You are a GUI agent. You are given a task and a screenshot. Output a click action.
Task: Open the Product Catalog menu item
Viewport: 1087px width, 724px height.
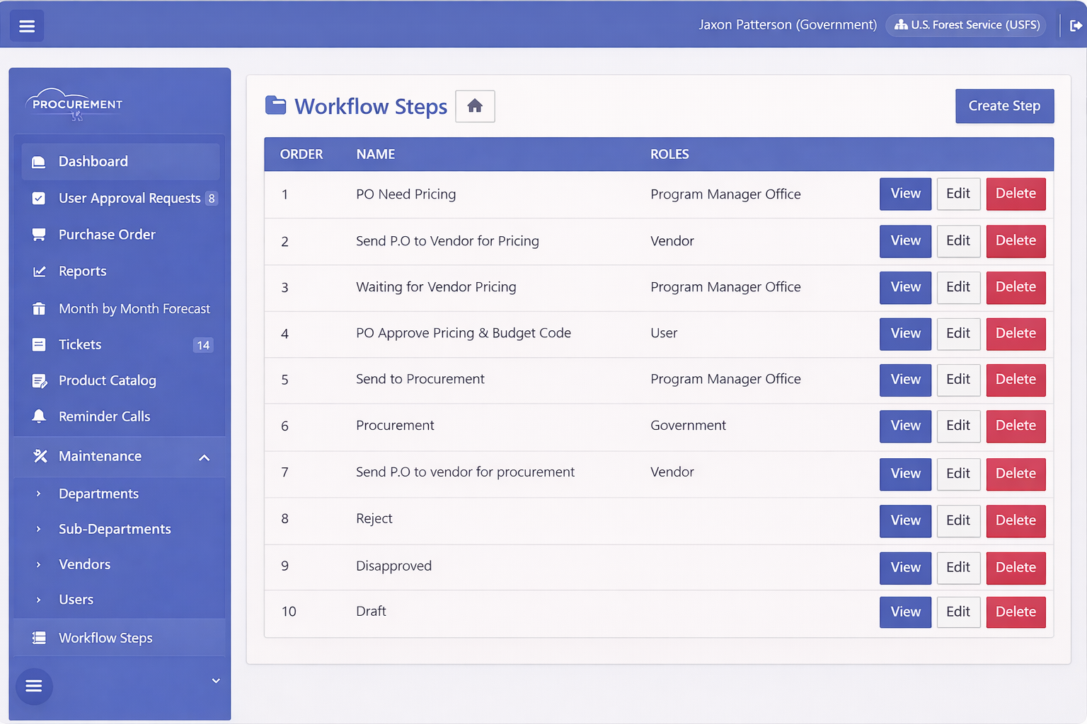(x=107, y=380)
